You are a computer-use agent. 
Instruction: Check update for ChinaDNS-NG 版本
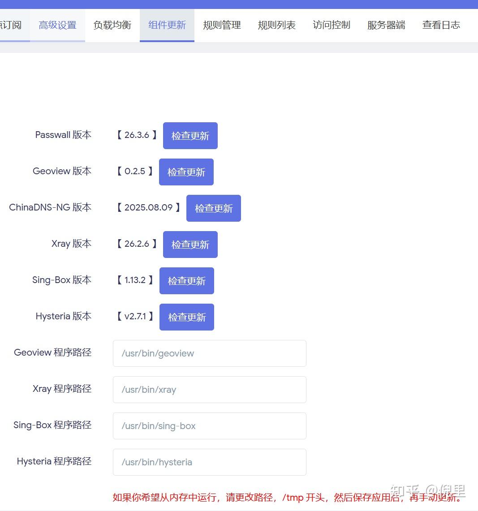214,208
